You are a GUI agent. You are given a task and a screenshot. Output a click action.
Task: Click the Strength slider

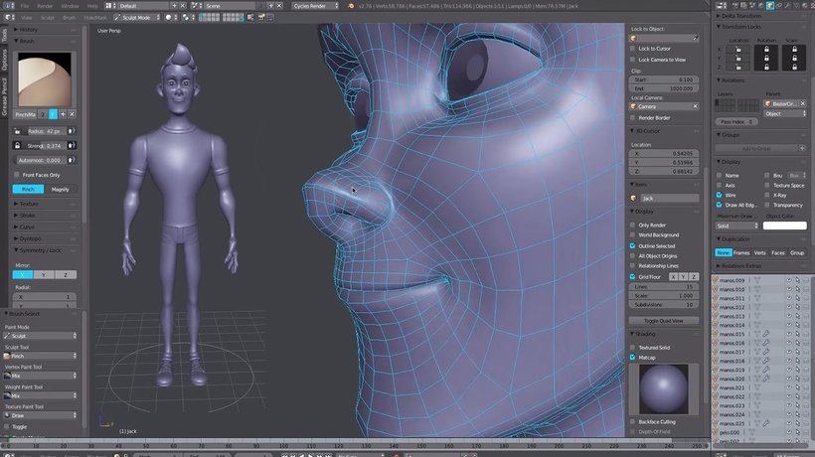pyautogui.click(x=45, y=146)
